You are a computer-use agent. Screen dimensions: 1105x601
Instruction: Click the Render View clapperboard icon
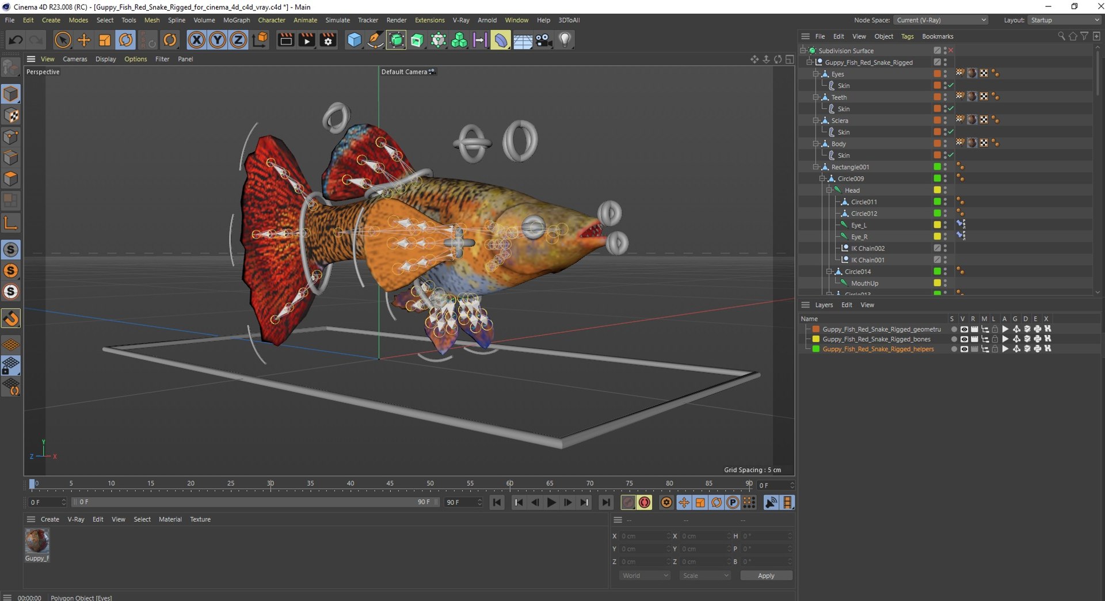pos(285,40)
